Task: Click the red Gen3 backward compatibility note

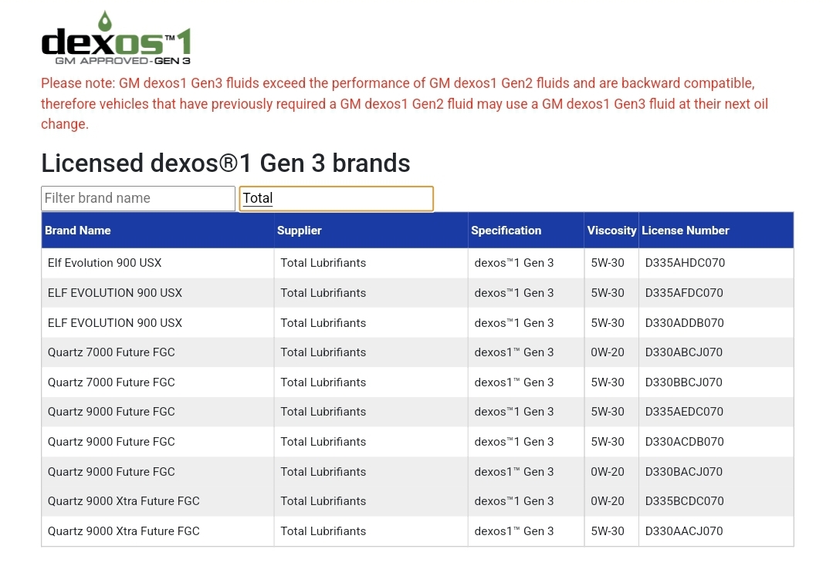Action: (405, 103)
